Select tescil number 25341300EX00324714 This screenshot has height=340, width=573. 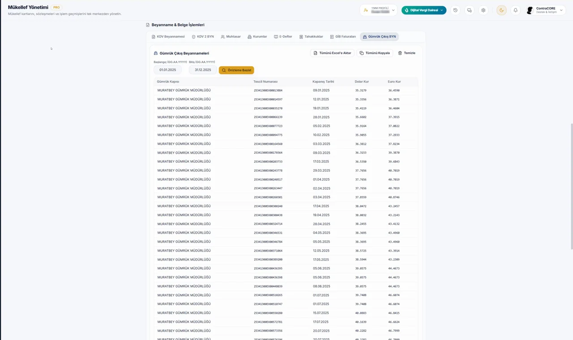pos(268,224)
